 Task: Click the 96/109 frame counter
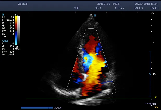point(58,108)
